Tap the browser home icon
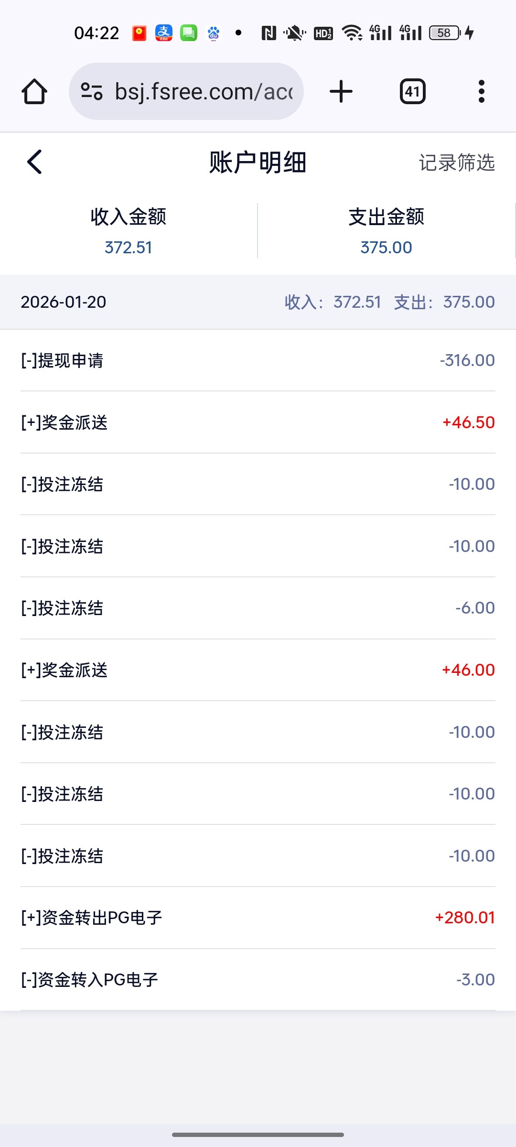Viewport: 516px width, 1147px height. (x=34, y=91)
